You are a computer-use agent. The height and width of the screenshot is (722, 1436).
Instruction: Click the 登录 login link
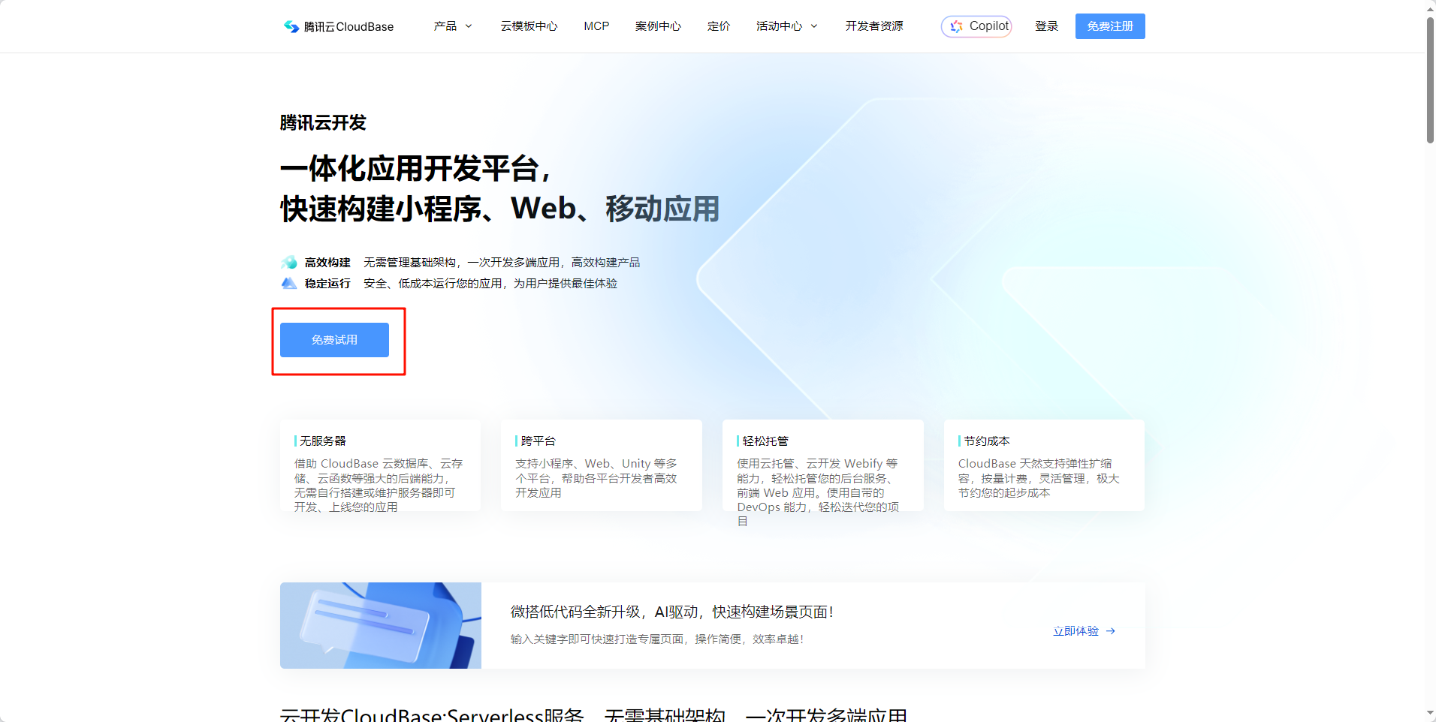1046,26
